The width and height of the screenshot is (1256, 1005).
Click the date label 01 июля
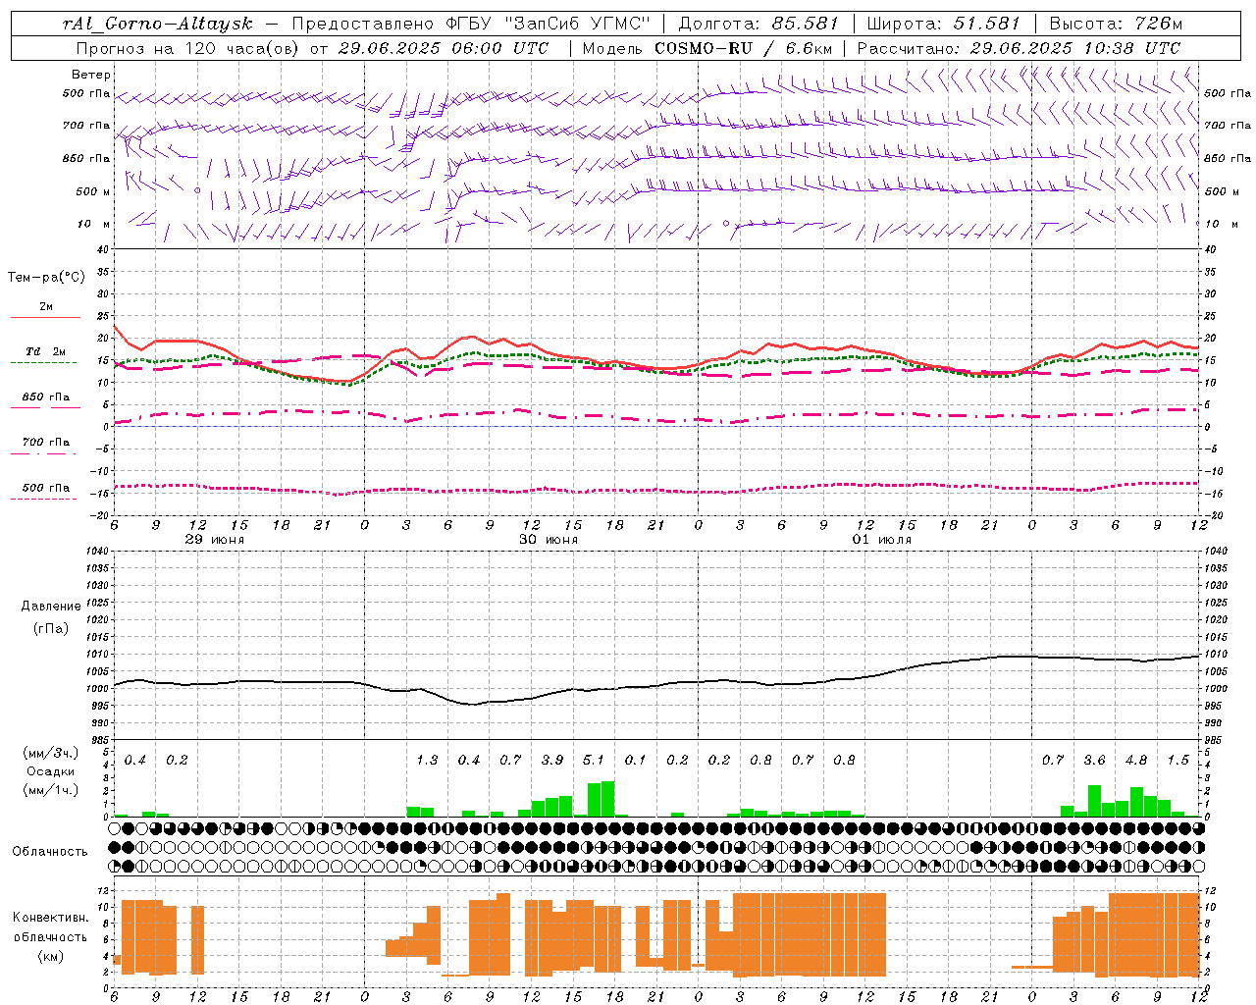coord(882,540)
